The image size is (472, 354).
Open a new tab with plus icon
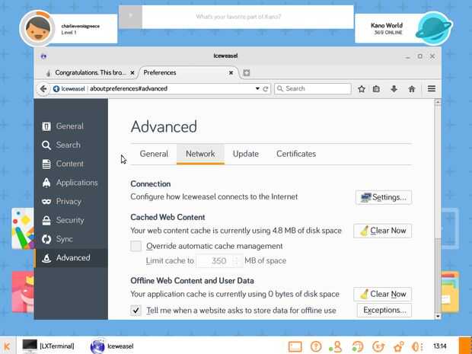(246, 73)
